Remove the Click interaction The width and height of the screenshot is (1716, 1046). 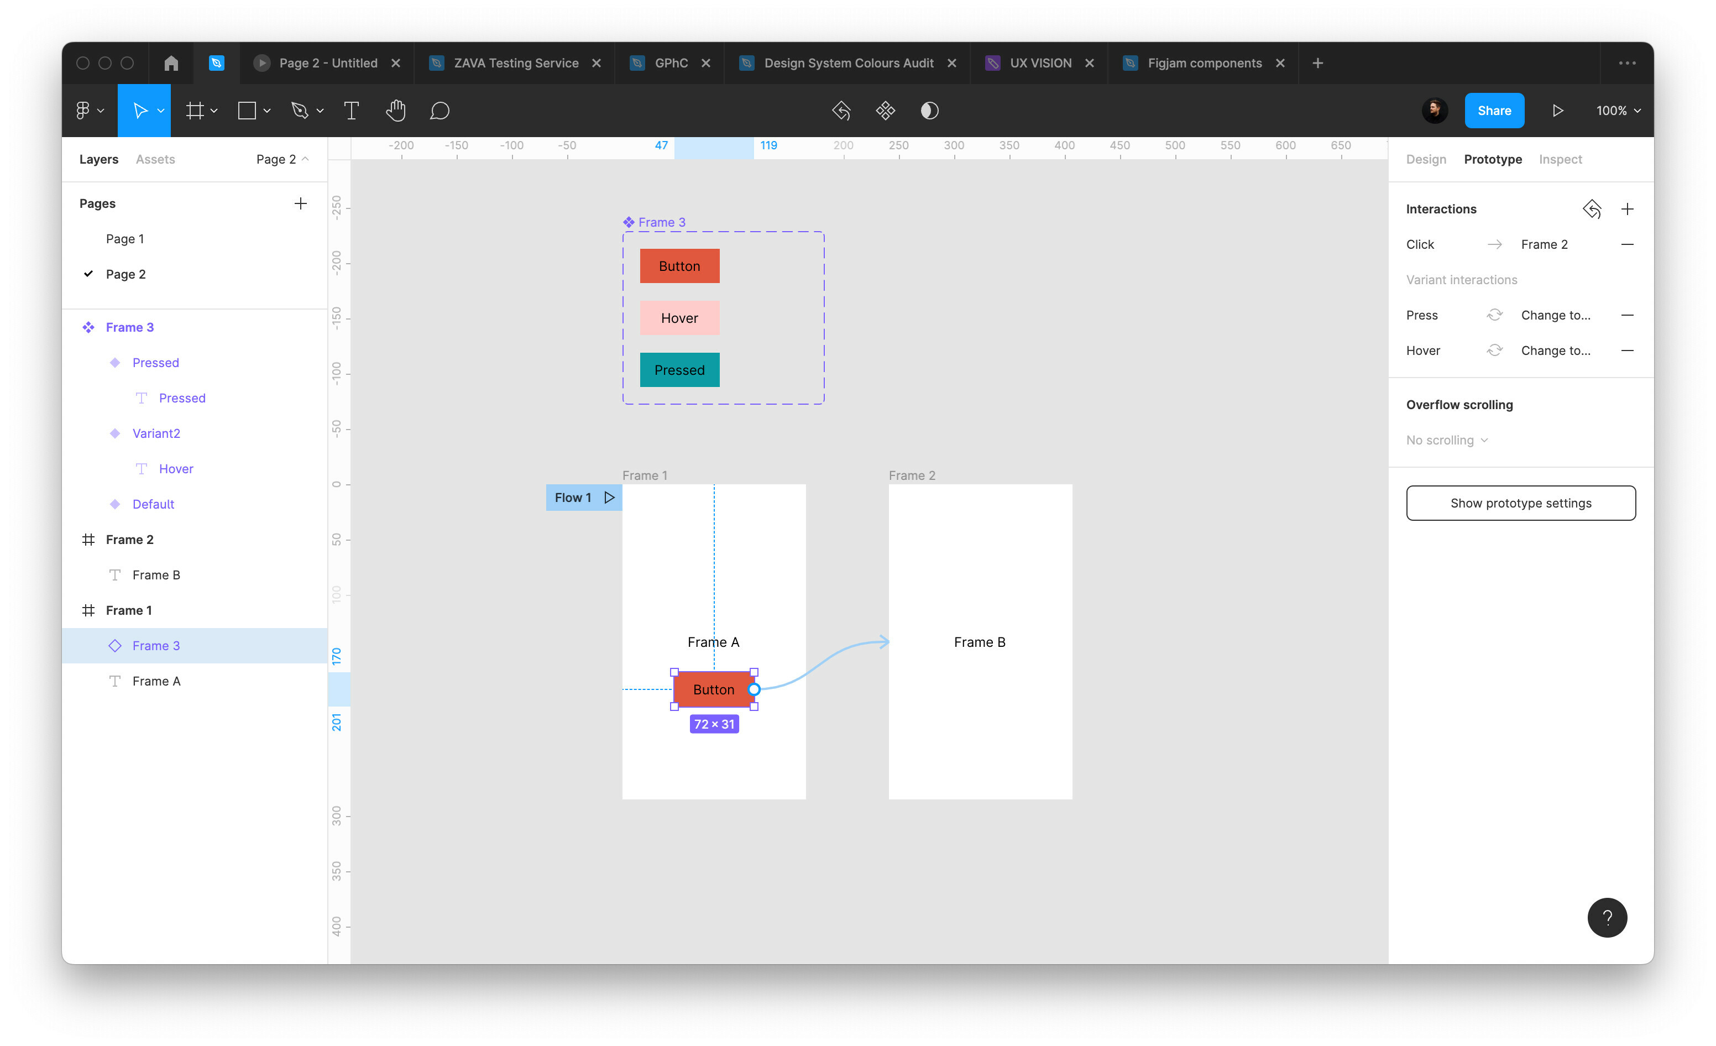tap(1628, 244)
